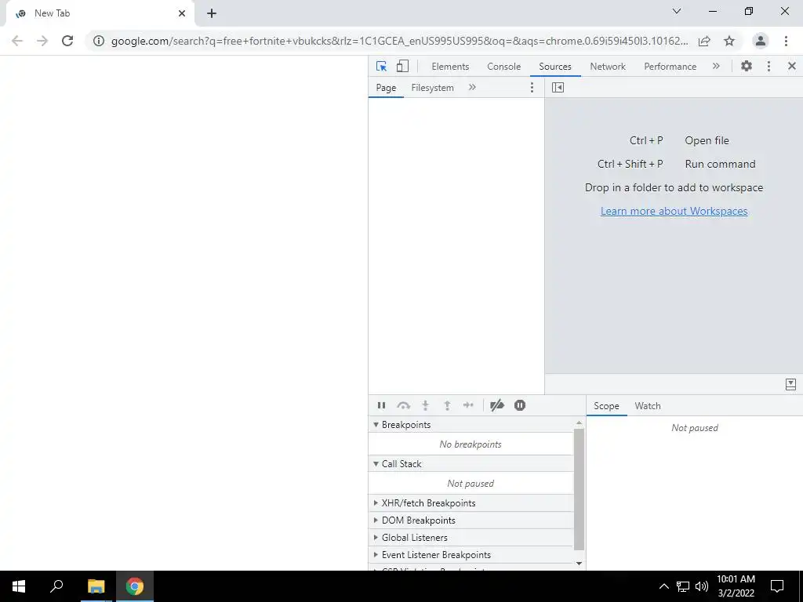Hide the navigator sidebar icon

pos(558,88)
